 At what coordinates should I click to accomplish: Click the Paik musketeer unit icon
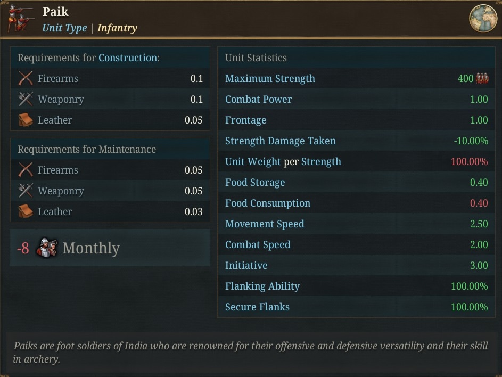tap(20, 18)
